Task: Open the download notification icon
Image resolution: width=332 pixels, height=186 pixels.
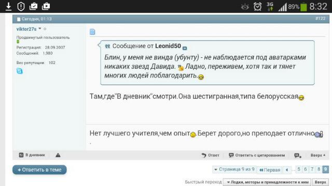Action: [8, 6]
